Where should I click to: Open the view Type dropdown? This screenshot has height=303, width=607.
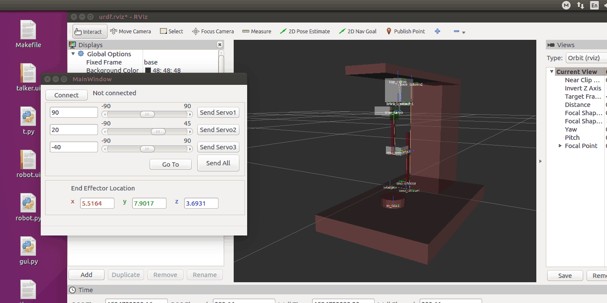click(x=585, y=58)
